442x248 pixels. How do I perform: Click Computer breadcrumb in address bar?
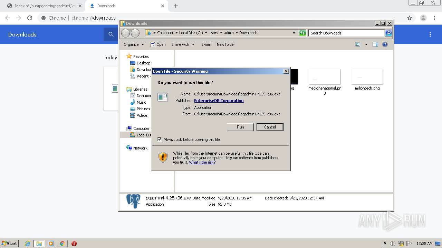click(x=165, y=33)
